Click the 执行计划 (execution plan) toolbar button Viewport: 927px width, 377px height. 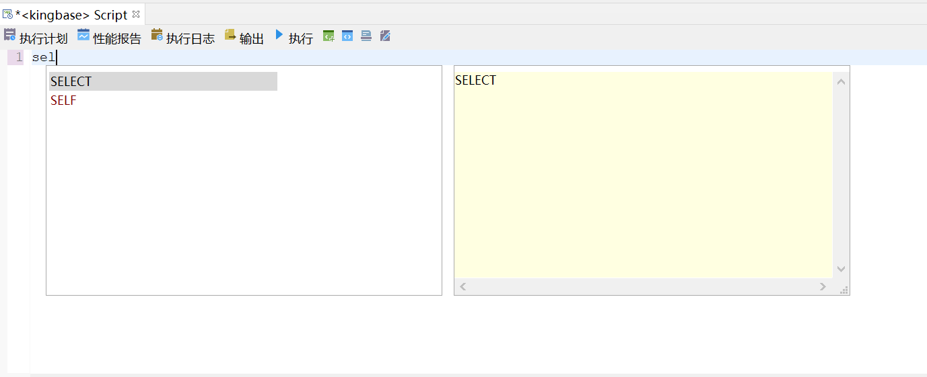tap(36, 38)
